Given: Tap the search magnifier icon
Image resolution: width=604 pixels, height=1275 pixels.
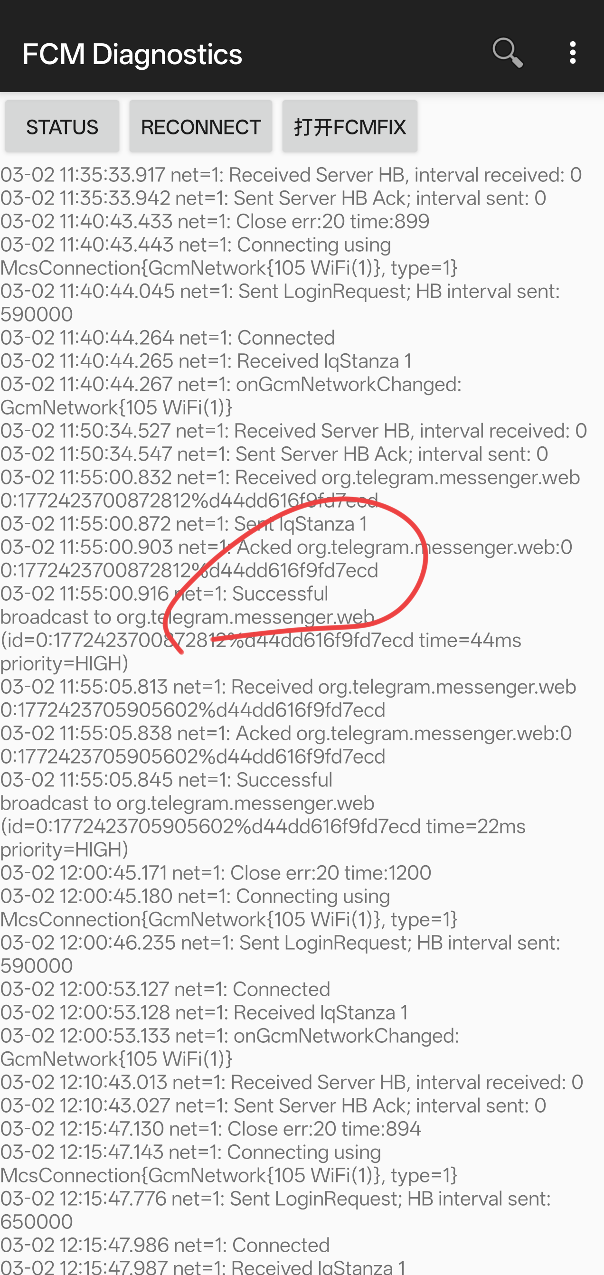Looking at the screenshot, I should point(508,52).
